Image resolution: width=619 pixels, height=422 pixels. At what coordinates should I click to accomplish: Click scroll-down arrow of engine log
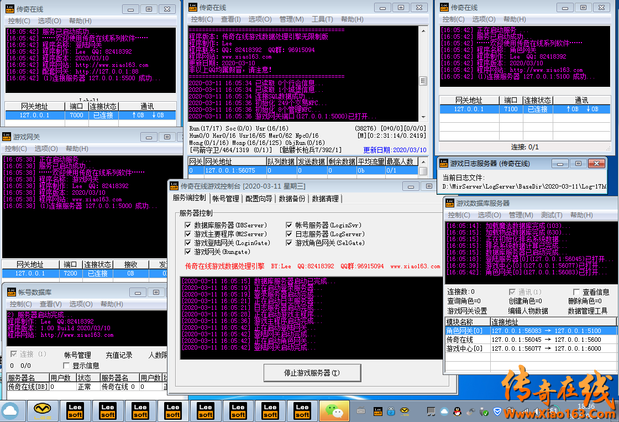[x=423, y=117]
